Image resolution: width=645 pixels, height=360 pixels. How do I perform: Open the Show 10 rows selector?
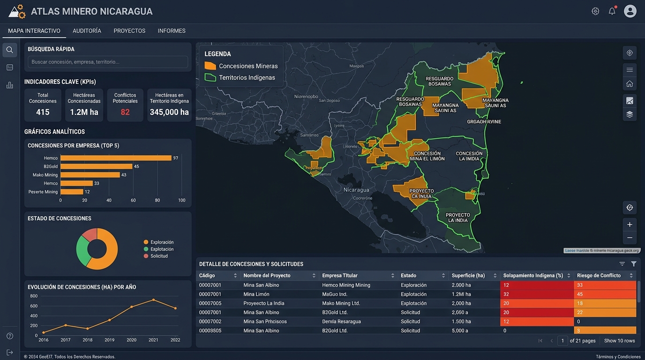pyautogui.click(x=619, y=341)
